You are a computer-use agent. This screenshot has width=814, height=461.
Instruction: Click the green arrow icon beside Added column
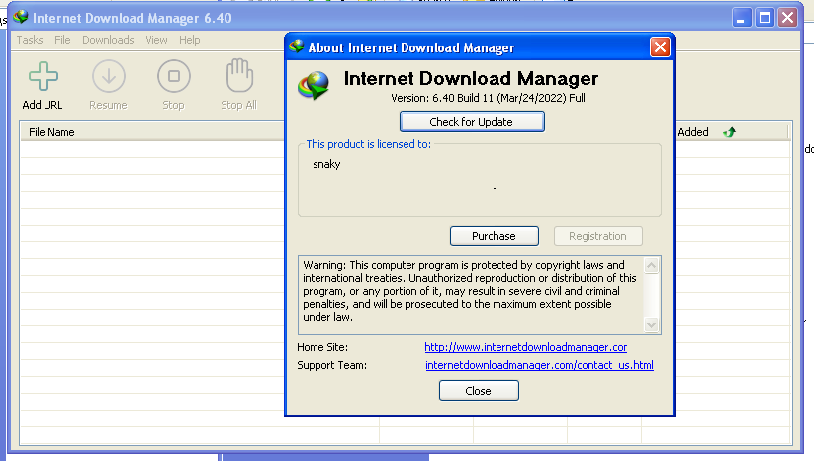click(x=729, y=132)
